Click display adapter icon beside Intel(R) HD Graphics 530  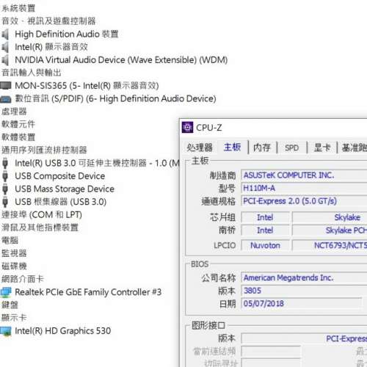click(6, 331)
